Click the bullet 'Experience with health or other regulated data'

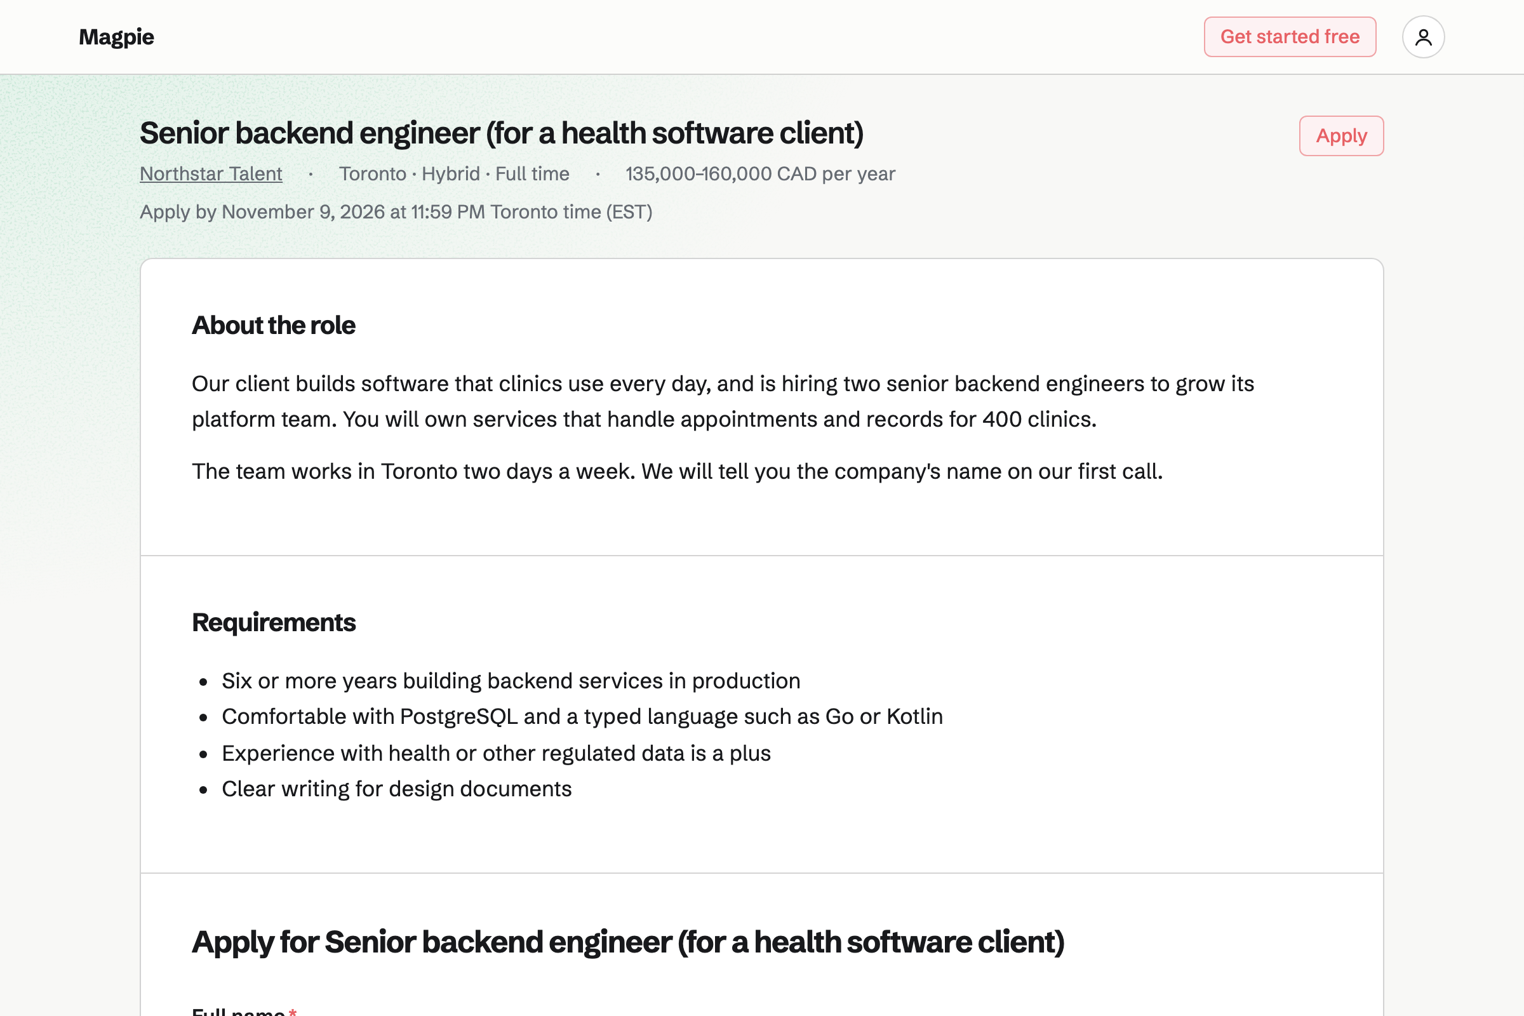click(x=497, y=754)
